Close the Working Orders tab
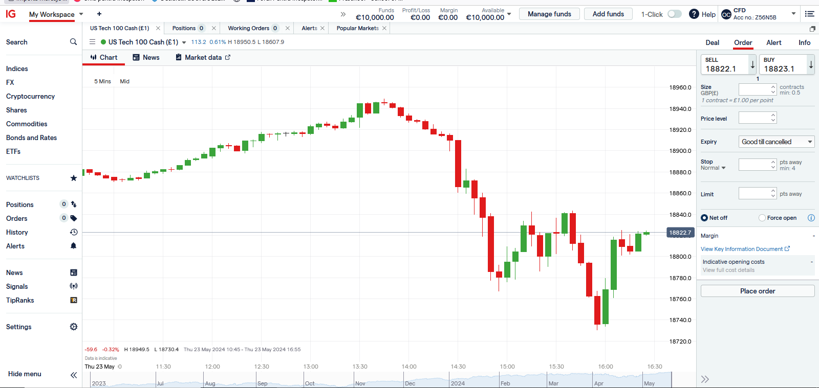 [288, 28]
